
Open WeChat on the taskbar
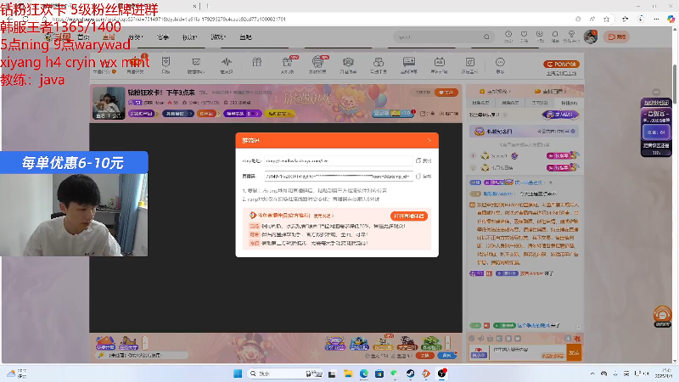[x=395, y=374]
